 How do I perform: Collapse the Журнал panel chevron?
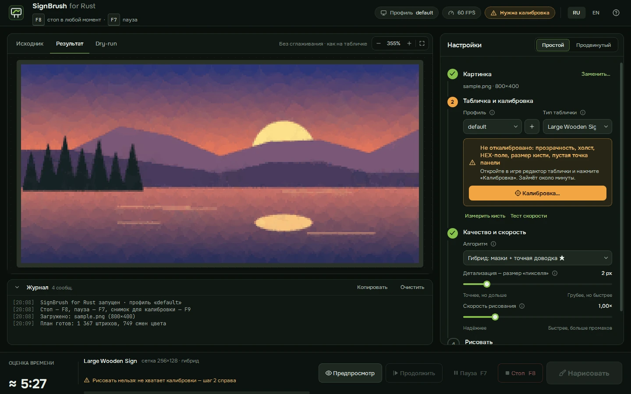(17, 288)
